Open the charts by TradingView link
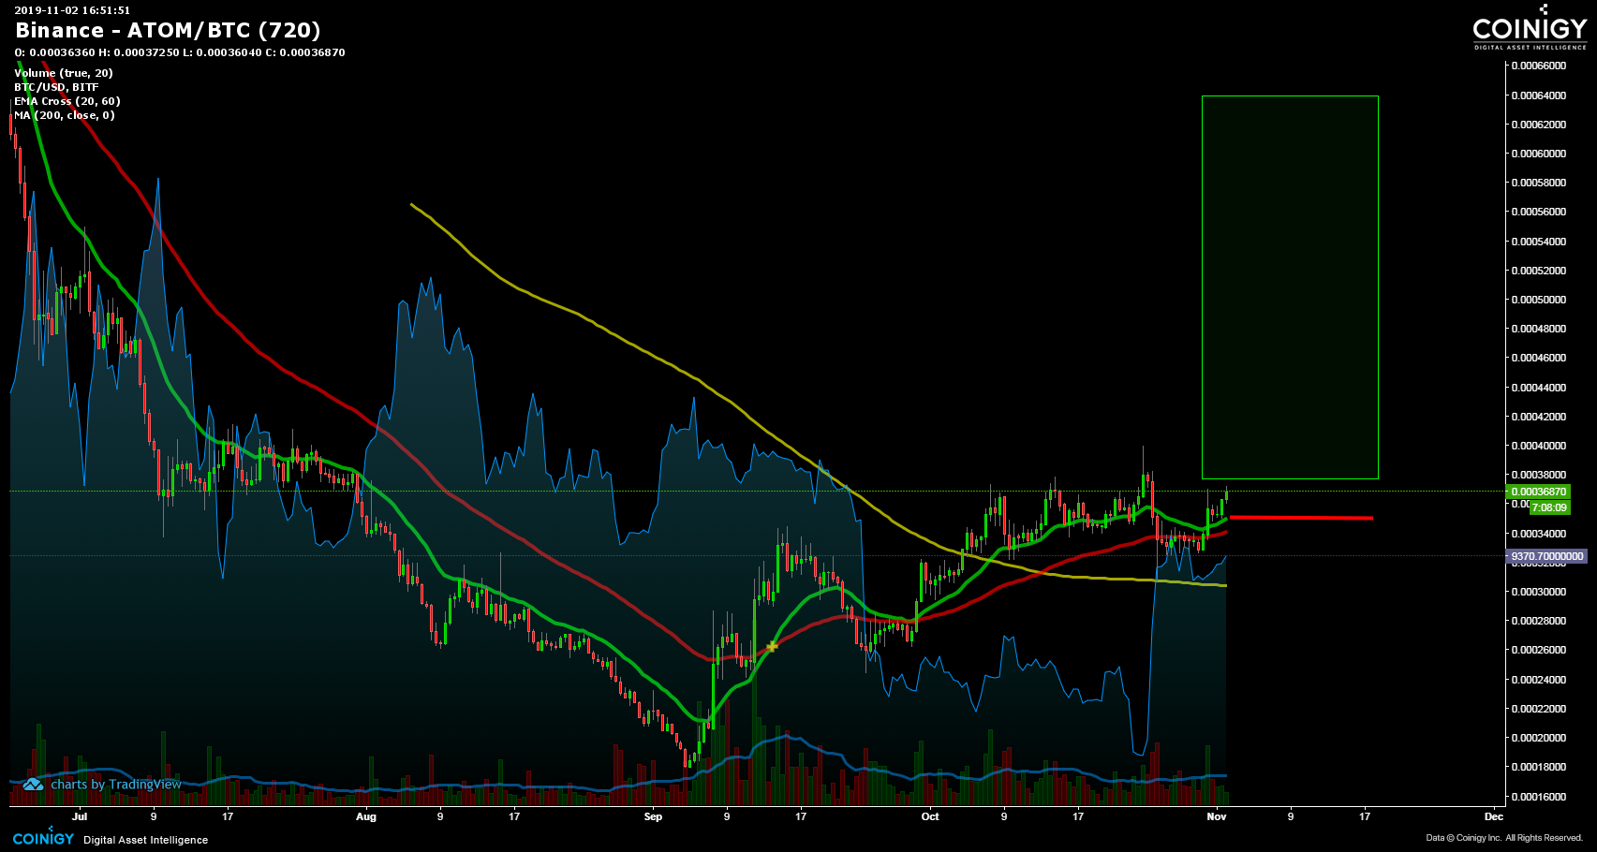Image resolution: width=1597 pixels, height=852 pixels. 116,785
